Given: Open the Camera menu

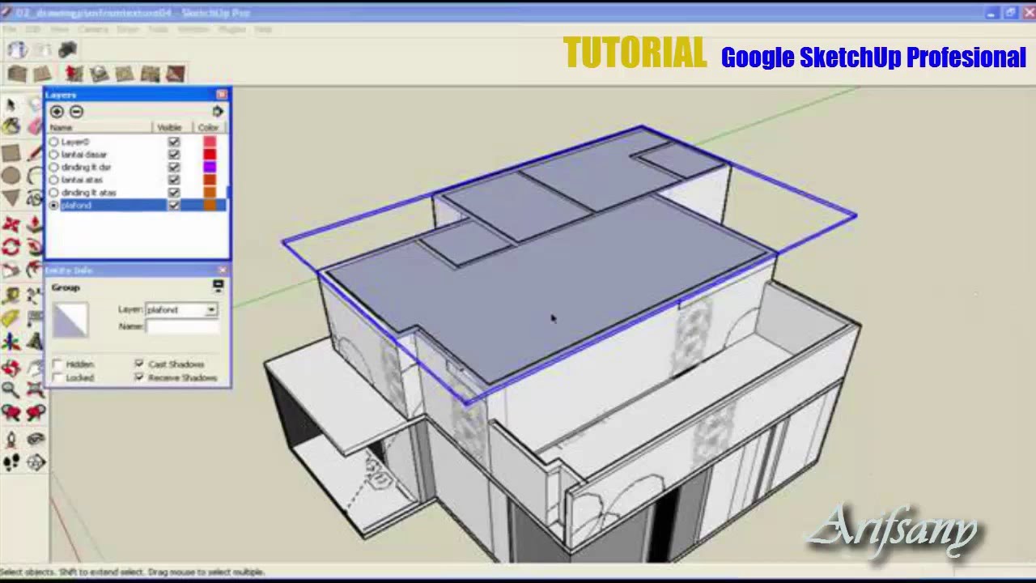Looking at the screenshot, I should (93, 29).
